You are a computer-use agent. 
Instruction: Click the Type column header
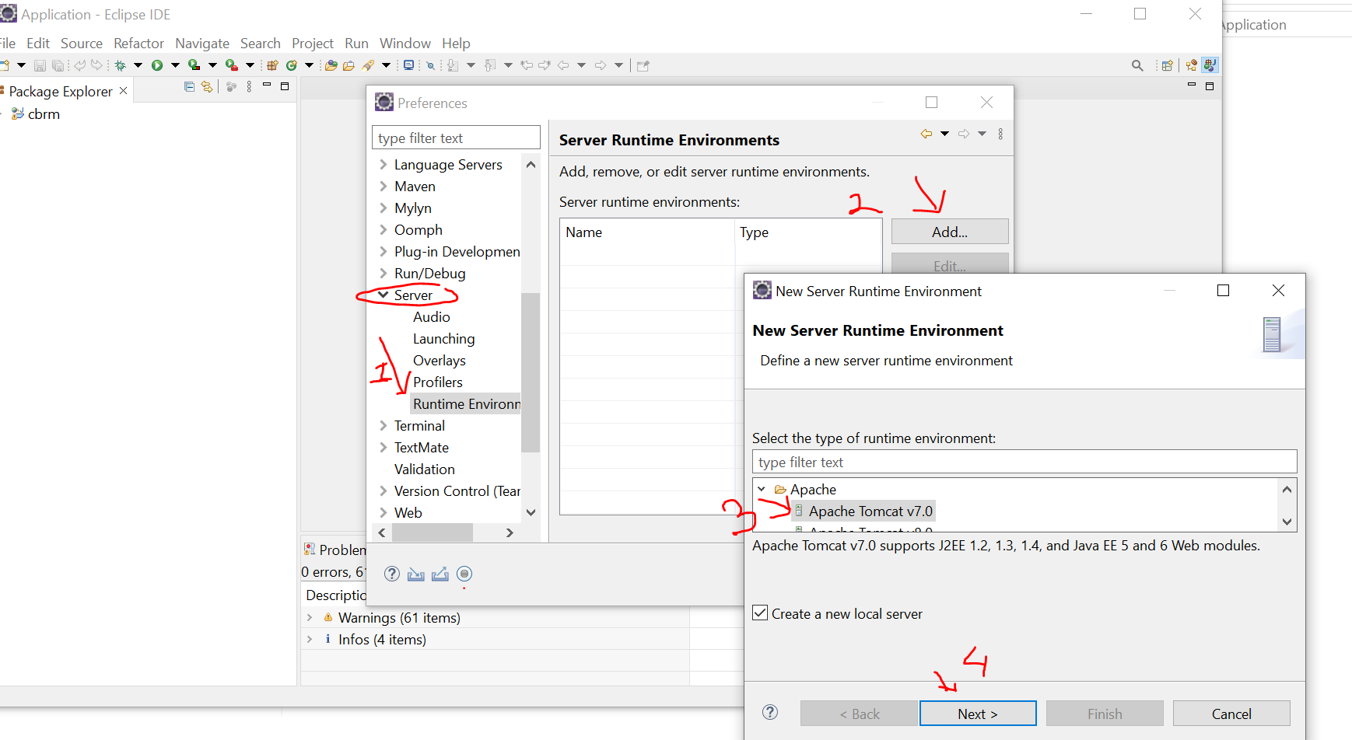point(807,232)
